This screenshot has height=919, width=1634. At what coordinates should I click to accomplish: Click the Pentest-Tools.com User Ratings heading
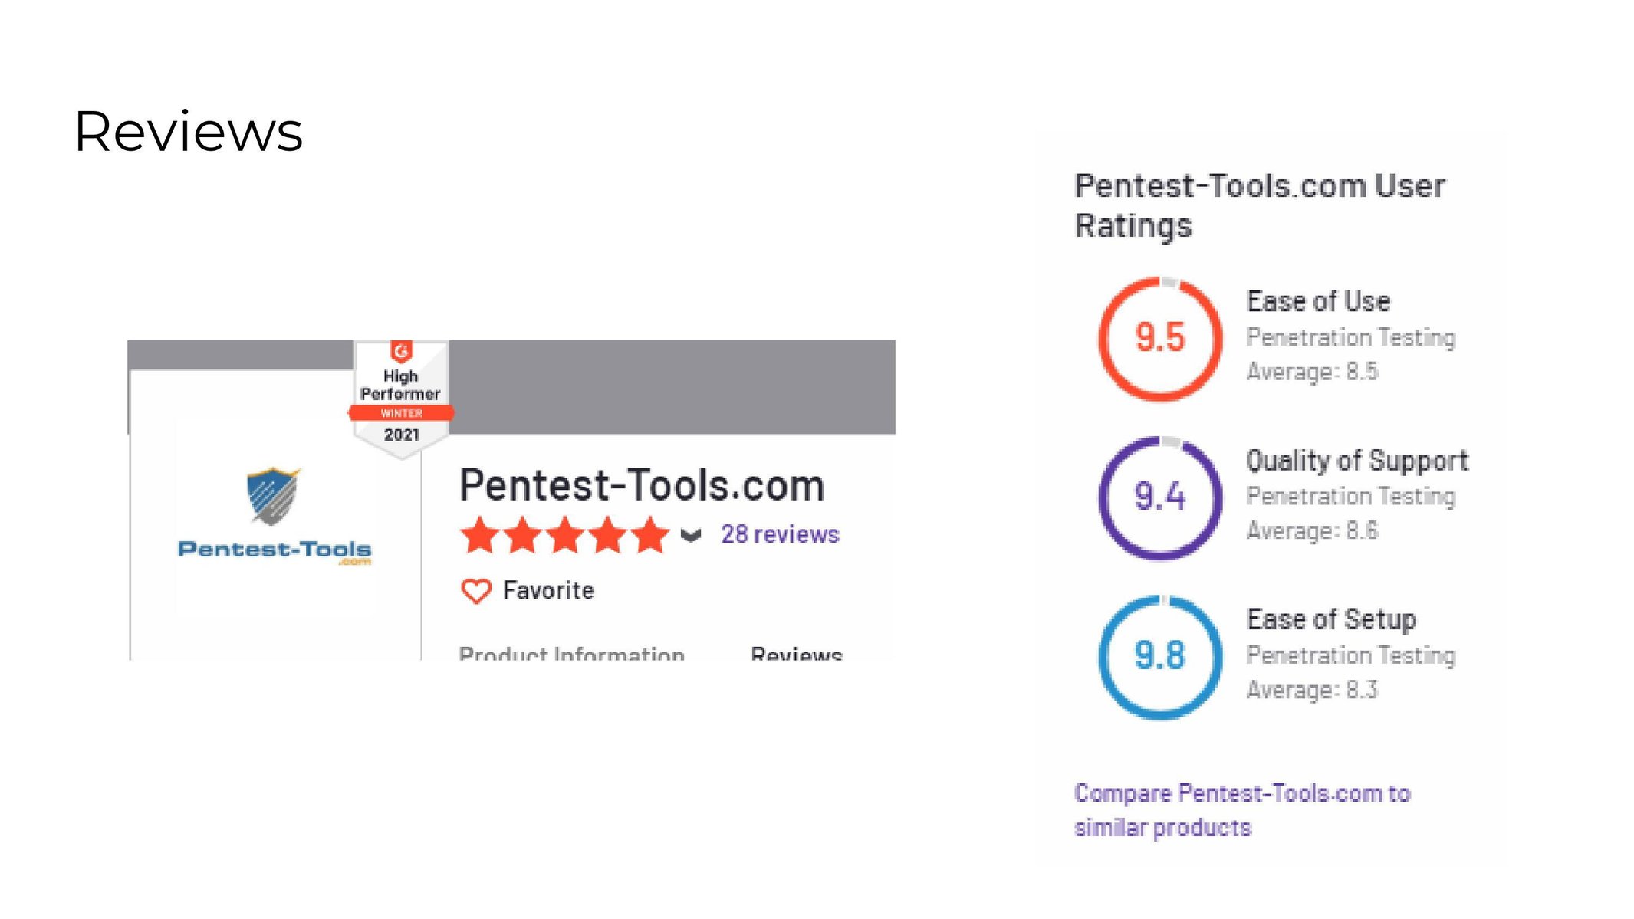tap(1260, 206)
